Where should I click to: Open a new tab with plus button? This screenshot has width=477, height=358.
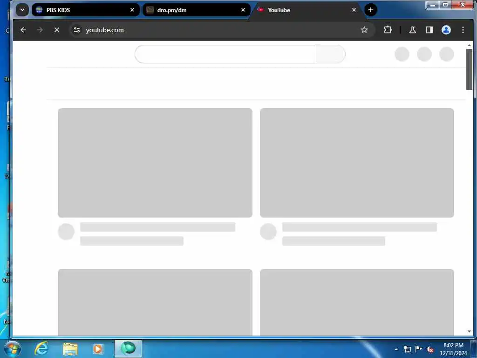pyautogui.click(x=370, y=10)
